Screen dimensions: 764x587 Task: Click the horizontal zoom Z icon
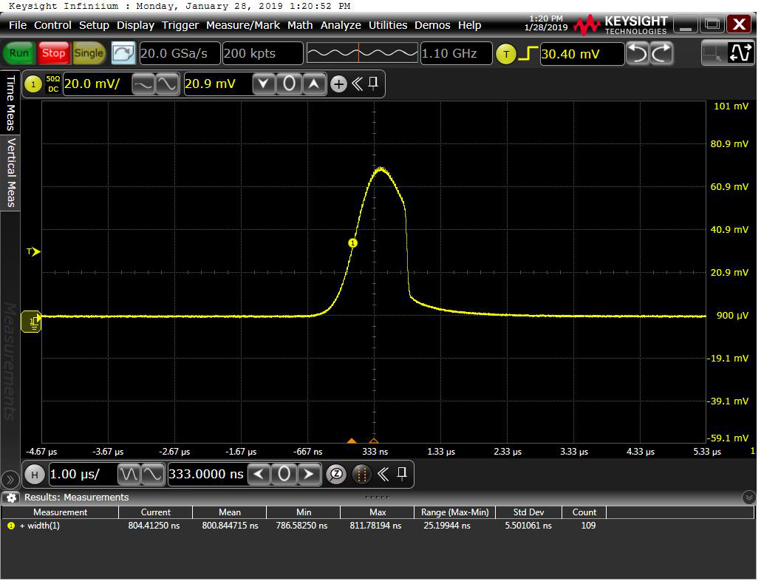(335, 474)
